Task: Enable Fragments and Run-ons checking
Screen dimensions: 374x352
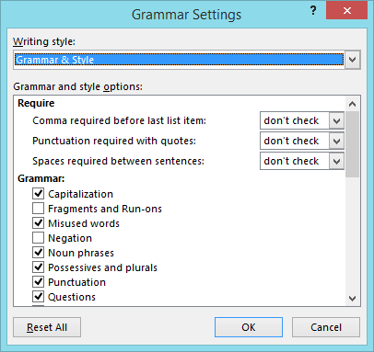Action: (38, 209)
